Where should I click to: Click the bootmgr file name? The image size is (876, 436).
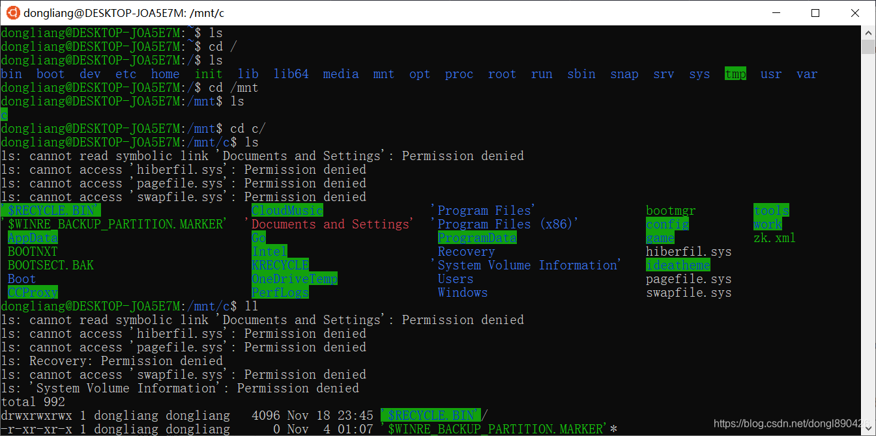click(x=670, y=210)
